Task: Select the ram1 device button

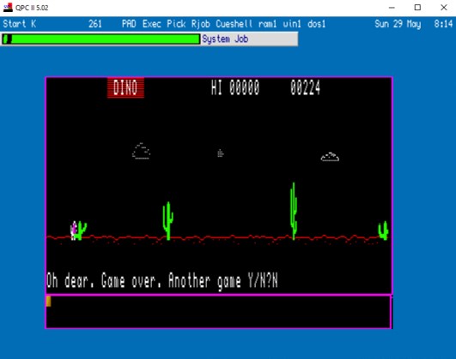Action: [268, 24]
